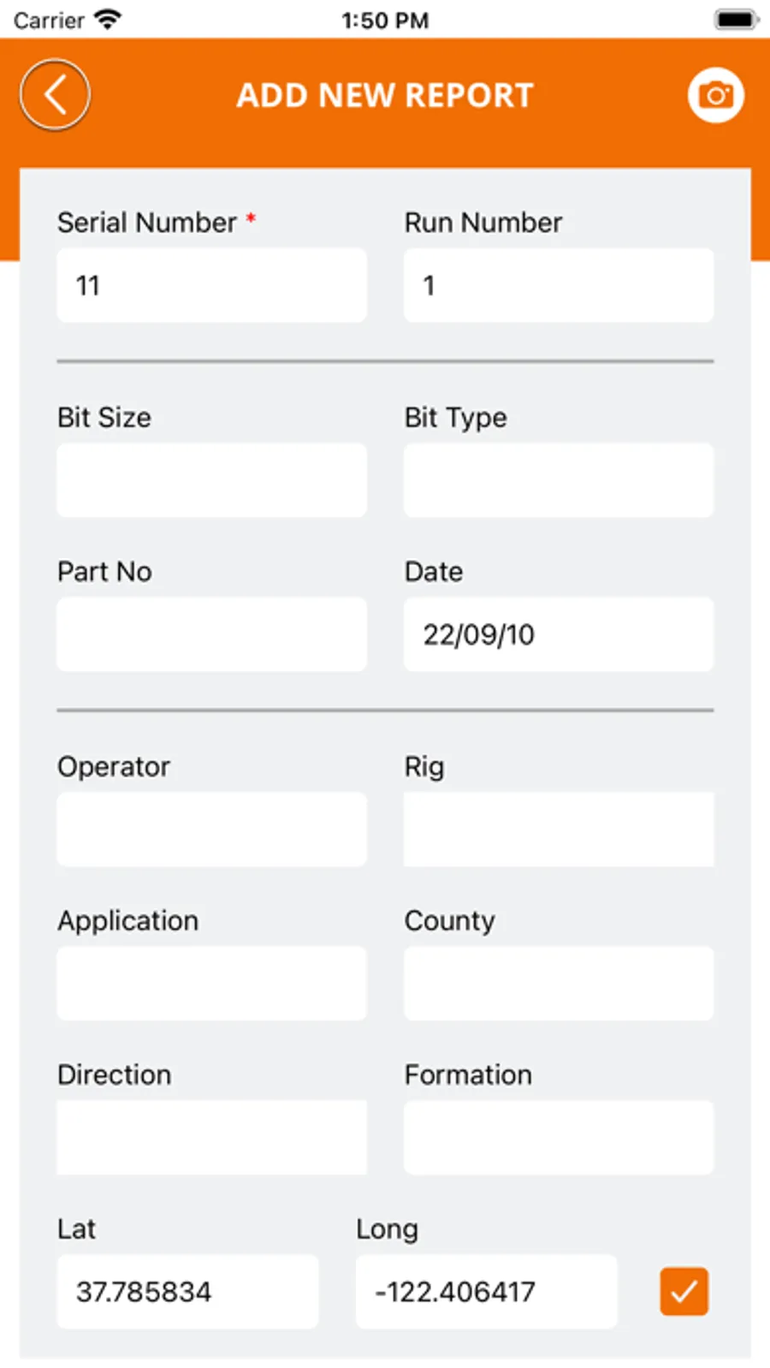Tap the Wi-Fi status icon
The width and height of the screenshot is (770, 1368).
click(109, 19)
